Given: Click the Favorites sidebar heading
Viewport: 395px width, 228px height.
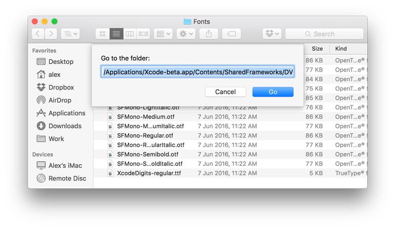Looking at the screenshot, I should (x=44, y=50).
